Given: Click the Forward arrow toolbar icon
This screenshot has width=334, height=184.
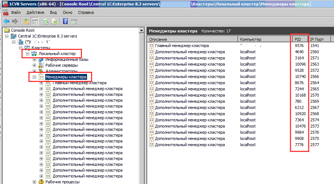Looking at the screenshot, I should (x=15, y=21).
